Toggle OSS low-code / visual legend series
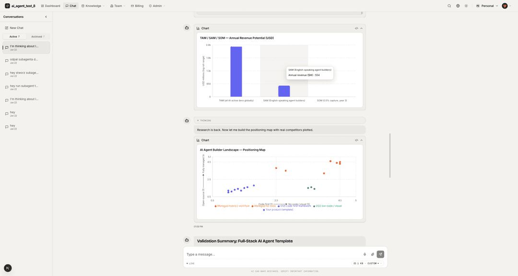Viewport: 518px width, 276px height. click(328, 206)
